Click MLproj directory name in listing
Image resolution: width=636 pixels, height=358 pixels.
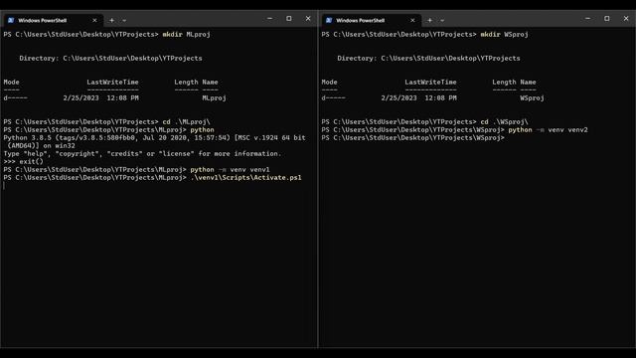pos(215,97)
